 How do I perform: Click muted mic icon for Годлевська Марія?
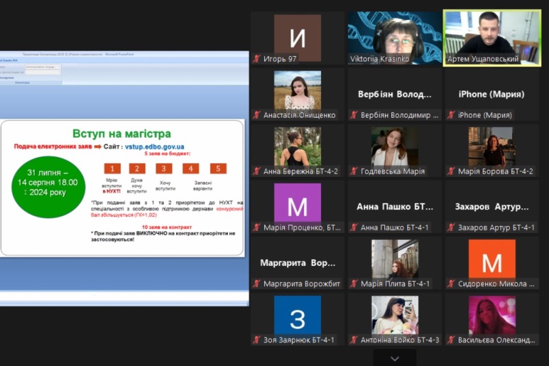click(354, 171)
